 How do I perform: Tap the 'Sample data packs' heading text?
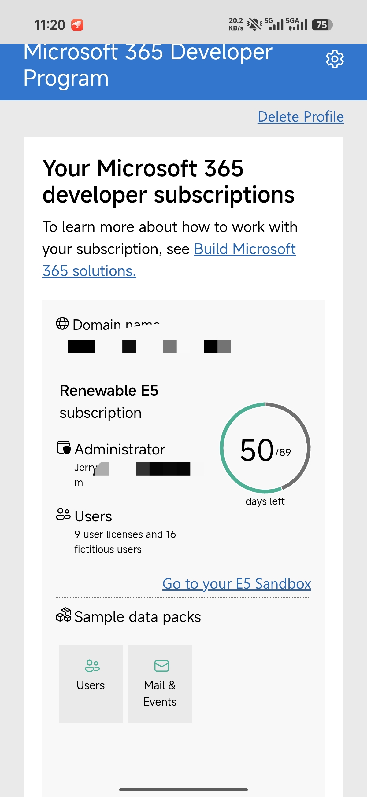[138, 617]
